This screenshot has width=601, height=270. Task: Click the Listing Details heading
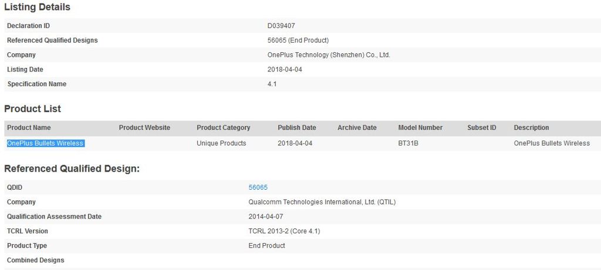click(37, 8)
